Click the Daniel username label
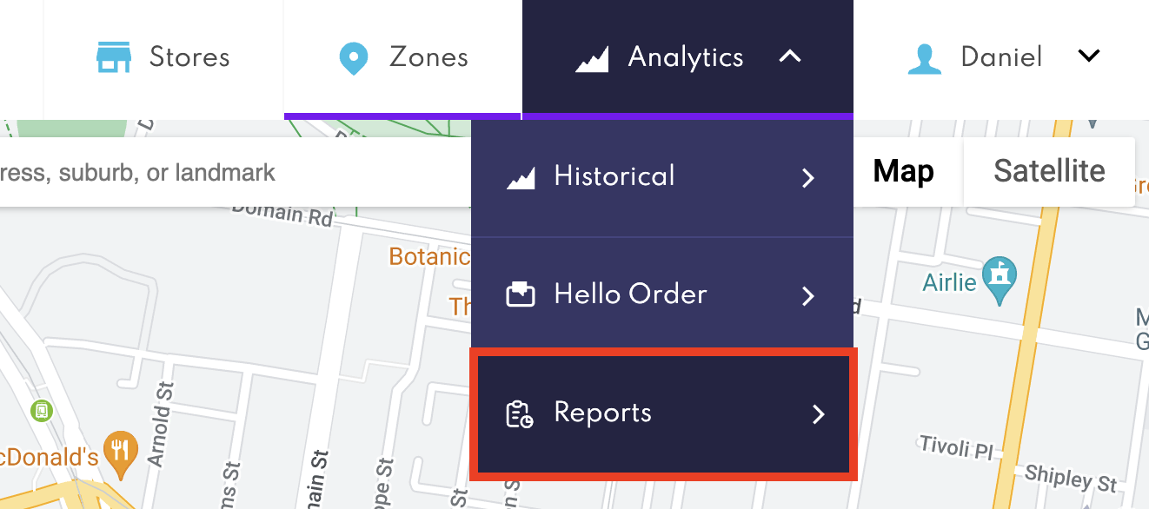Screen dimensions: 1149x509 pos(1001,57)
